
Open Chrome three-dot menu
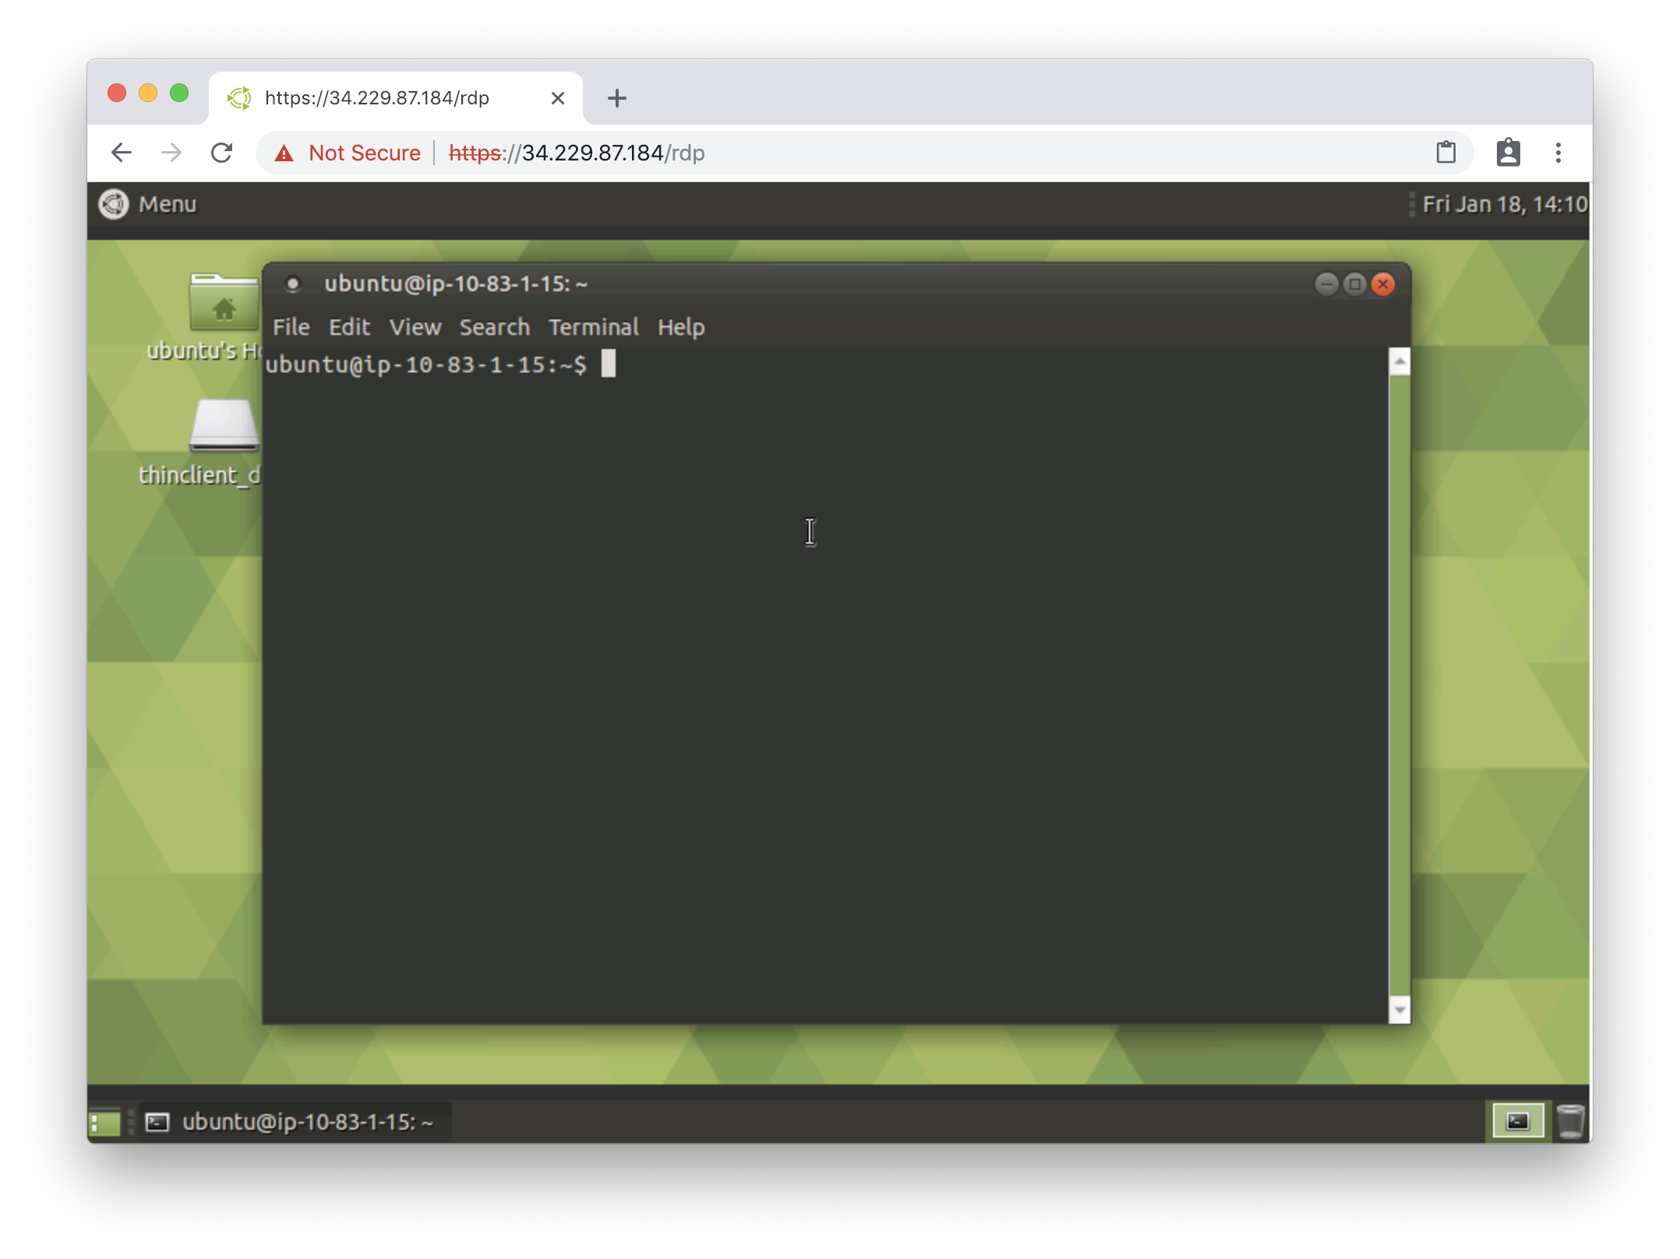(1558, 153)
